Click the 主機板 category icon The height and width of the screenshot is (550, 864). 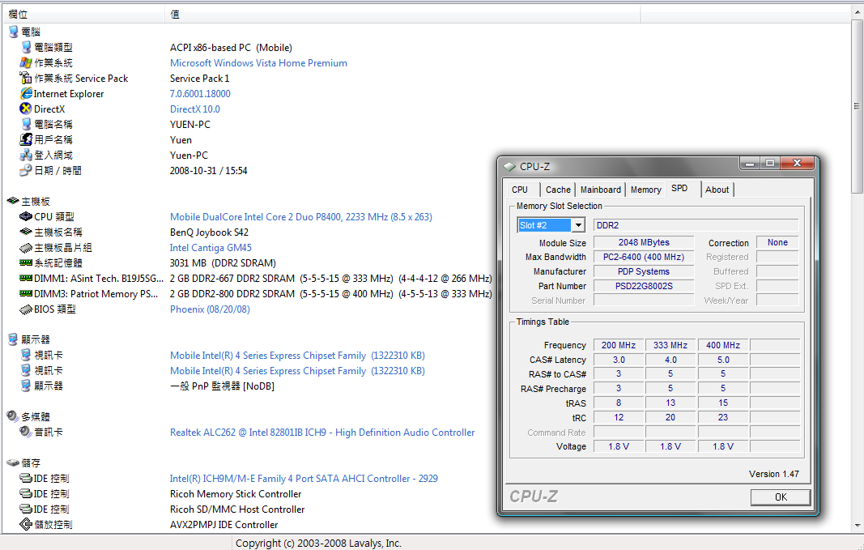coord(13,201)
